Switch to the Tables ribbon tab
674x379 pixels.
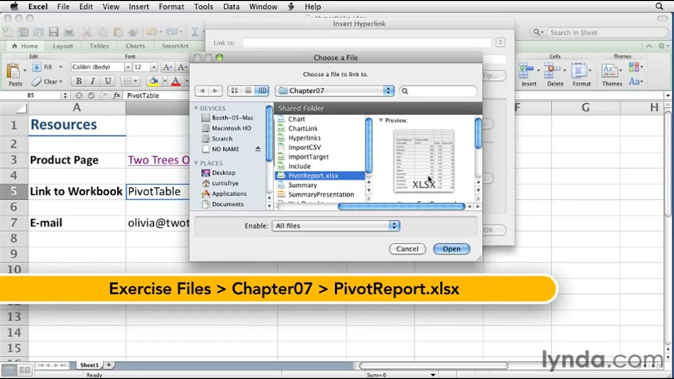(99, 46)
